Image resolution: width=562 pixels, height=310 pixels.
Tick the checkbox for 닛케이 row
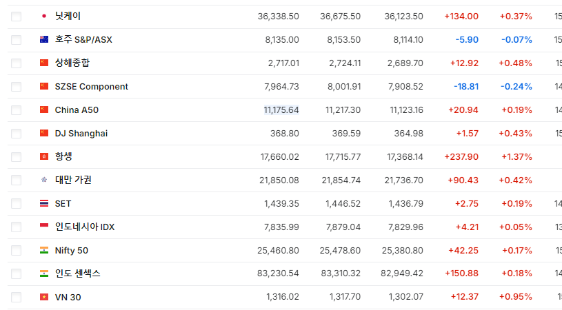pos(16,17)
